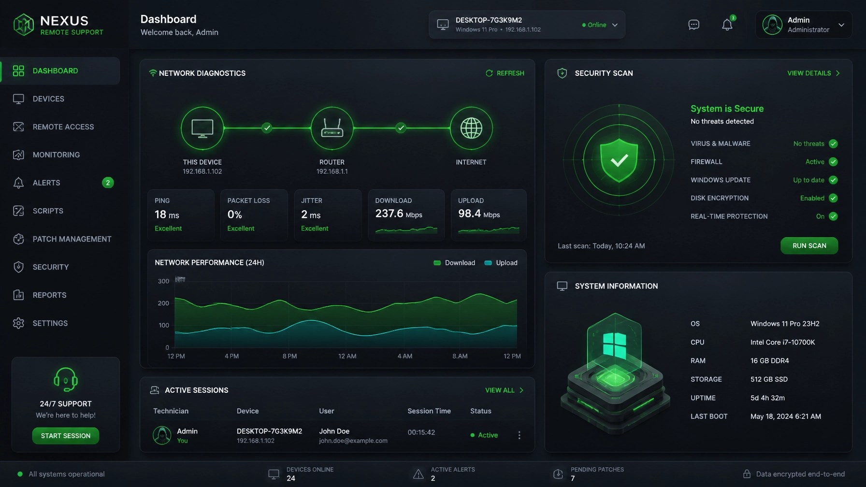Open the session row three-dot menu
This screenshot has height=487, width=866.
click(x=520, y=435)
